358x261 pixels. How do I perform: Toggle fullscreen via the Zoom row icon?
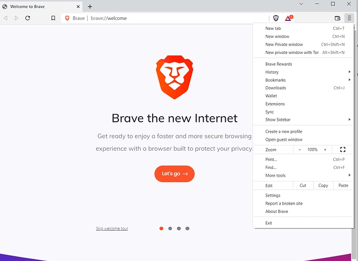(x=343, y=150)
